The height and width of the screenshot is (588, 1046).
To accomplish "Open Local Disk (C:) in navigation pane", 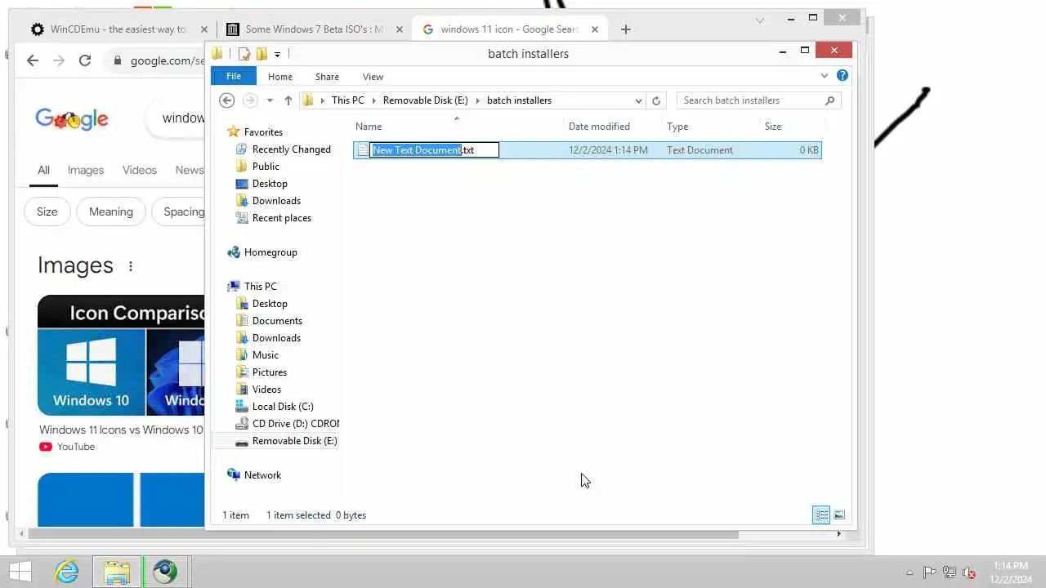I will point(283,407).
